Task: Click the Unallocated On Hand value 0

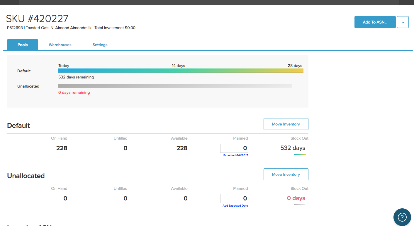Action: pyautogui.click(x=65, y=198)
